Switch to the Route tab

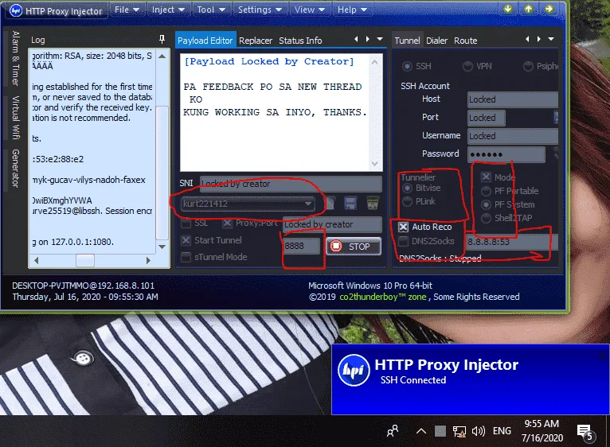466,41
